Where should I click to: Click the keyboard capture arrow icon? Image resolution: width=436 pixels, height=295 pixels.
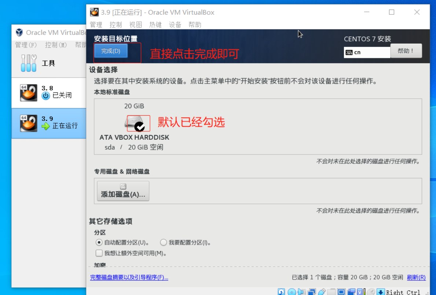coord(381,292)
